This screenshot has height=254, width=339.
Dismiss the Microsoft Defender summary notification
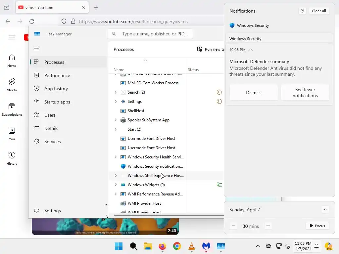click(x=254, y=93)
